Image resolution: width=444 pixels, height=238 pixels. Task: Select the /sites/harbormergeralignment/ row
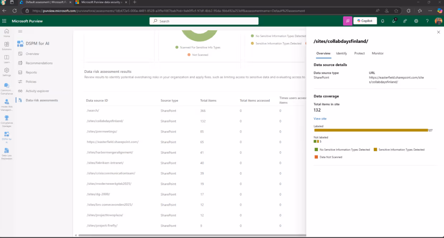pos(195,152)
